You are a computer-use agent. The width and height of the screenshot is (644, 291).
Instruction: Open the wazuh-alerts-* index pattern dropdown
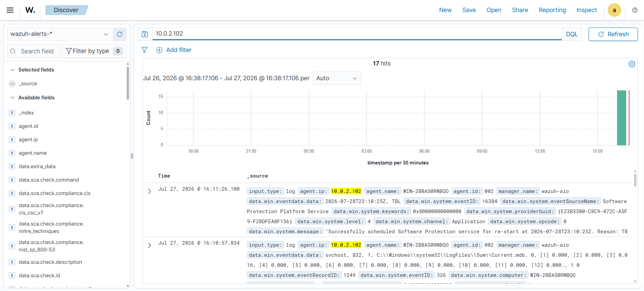point(60,34)
